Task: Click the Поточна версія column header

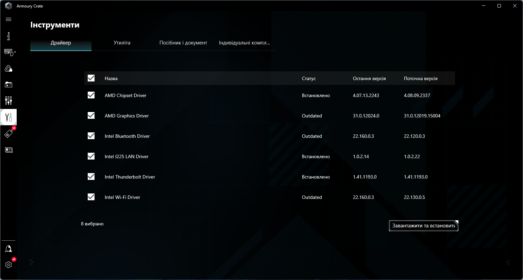Action: tap(421, 78)
